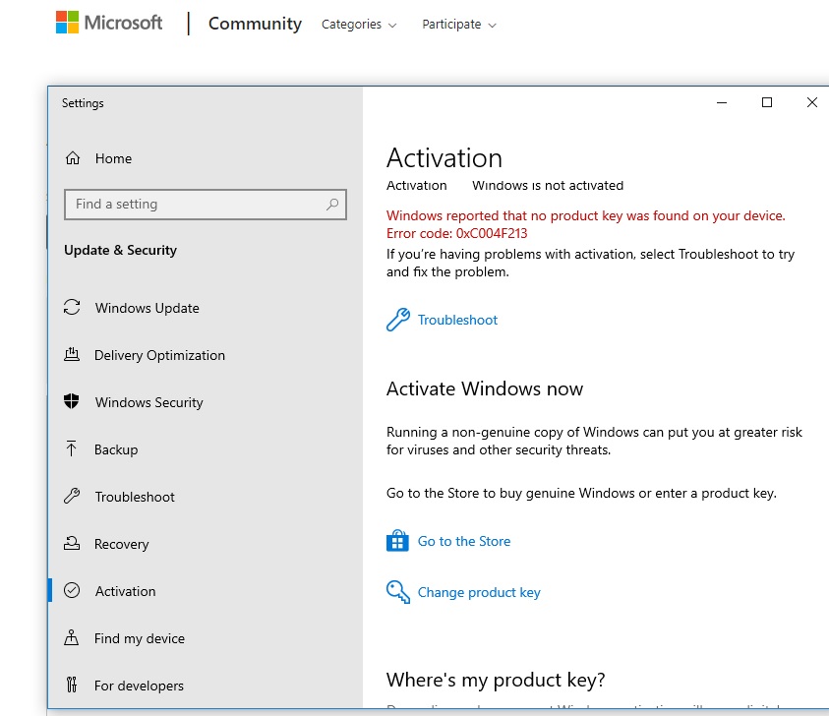Minimize the Settings window
Image resolution: width=829 pixels, height=716 pixels.
coord(722,102)
